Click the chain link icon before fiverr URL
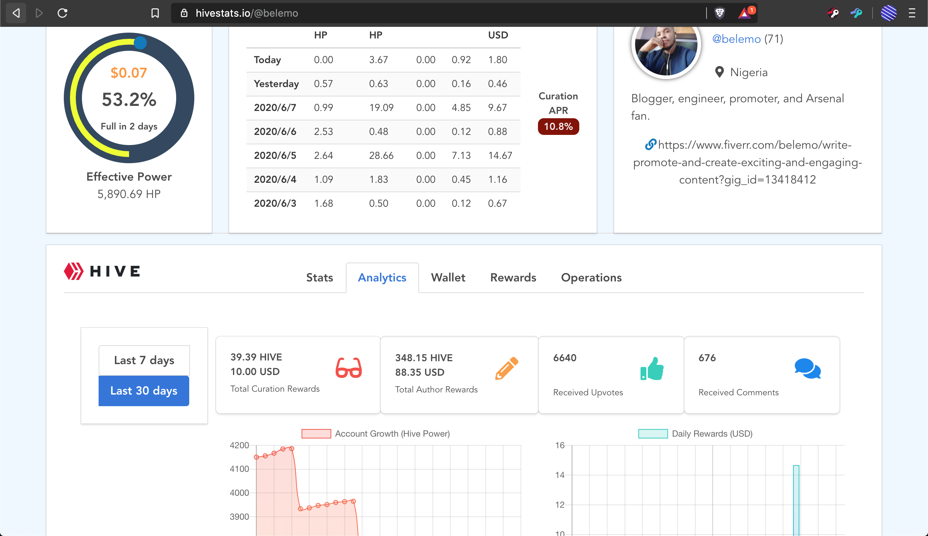Image resolution: width=928 pixels, height=536 pixels. pos(651,144)
